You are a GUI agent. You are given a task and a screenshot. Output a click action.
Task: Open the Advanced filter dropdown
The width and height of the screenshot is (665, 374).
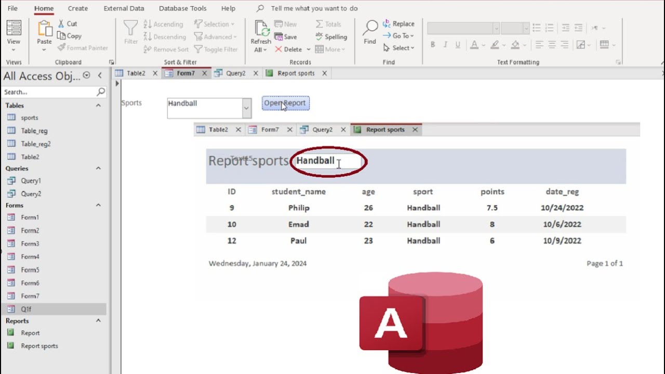tap(216, 37)
